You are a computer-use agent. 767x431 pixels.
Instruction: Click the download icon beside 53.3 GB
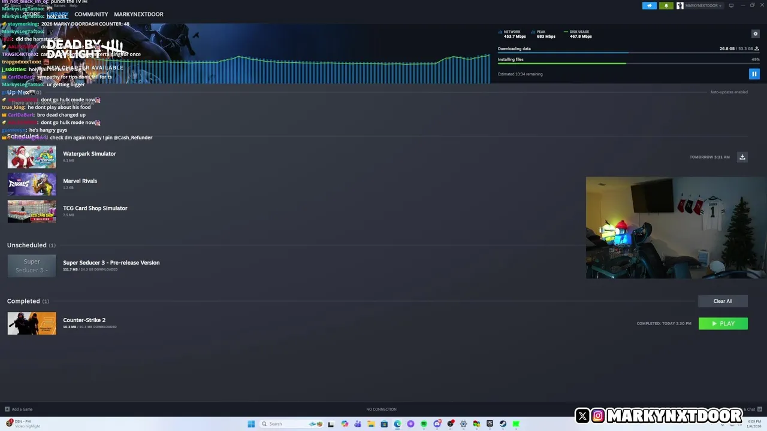(x=757, y=48)
